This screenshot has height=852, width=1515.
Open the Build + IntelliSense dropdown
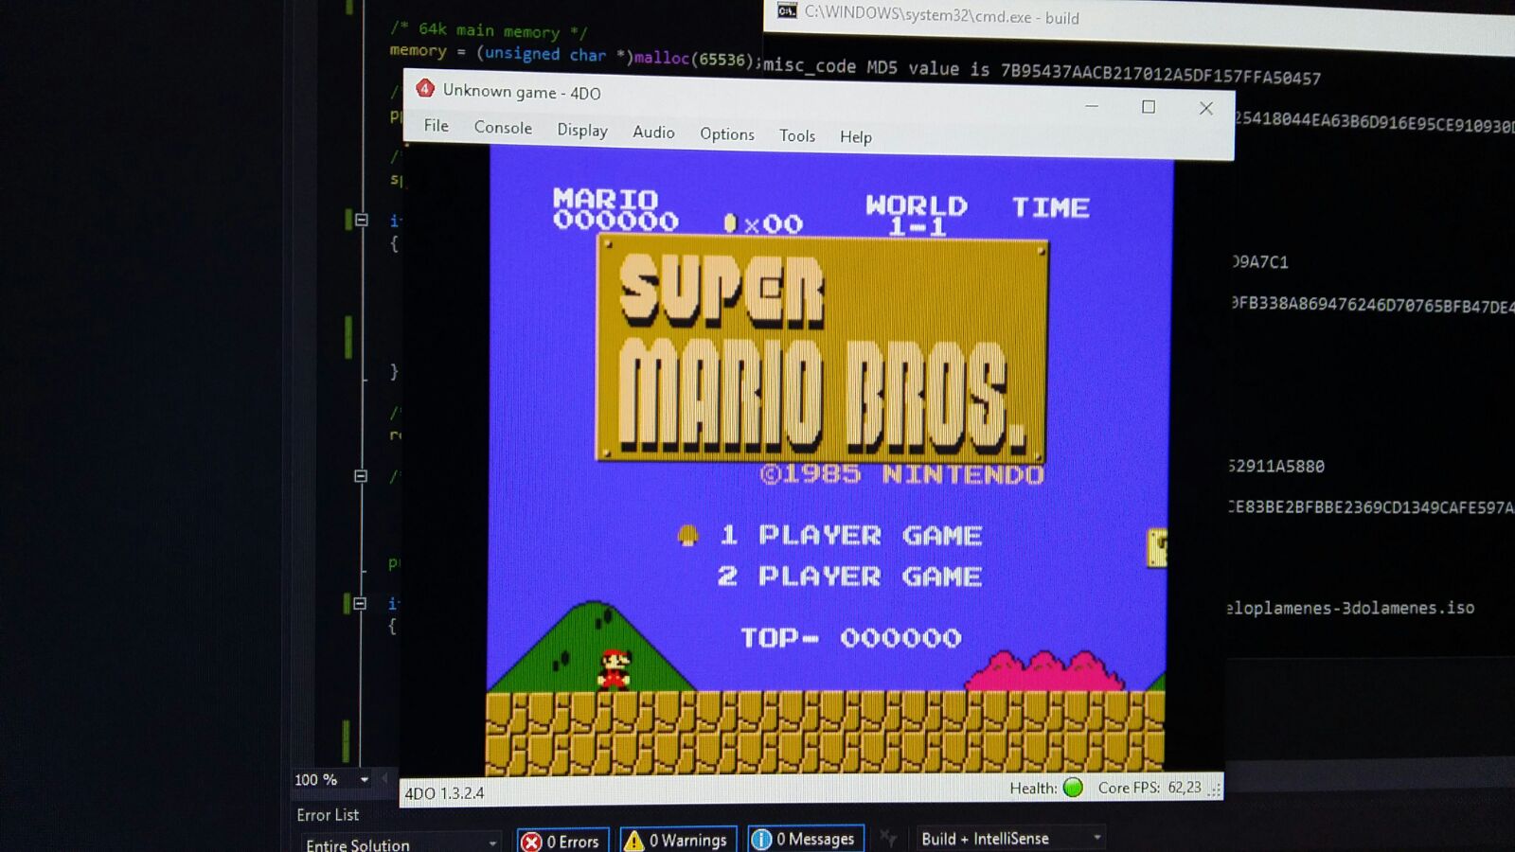[x=1010, y=839]
